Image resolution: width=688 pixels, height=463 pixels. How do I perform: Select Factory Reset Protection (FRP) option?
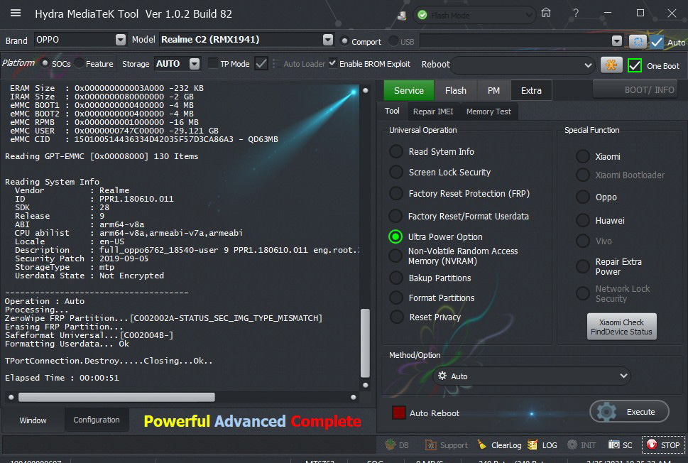pyautogui.click(x=396, y=193)
